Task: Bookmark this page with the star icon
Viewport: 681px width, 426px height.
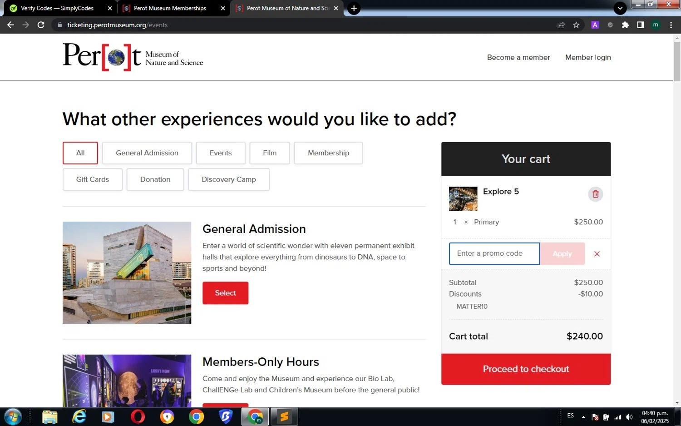Action: [x=576, y=25]
